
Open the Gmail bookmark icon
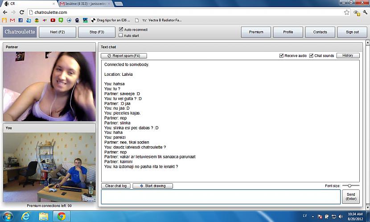coord(12,21)
